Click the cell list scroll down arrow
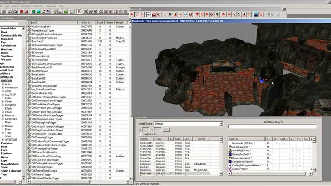Image resolution: width=331 pixels, height=186 pixels. click(221, 174)
